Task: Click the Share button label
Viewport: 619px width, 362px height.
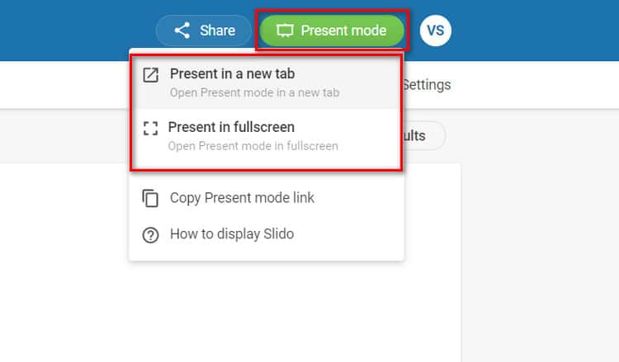Action: coord(217,31)
